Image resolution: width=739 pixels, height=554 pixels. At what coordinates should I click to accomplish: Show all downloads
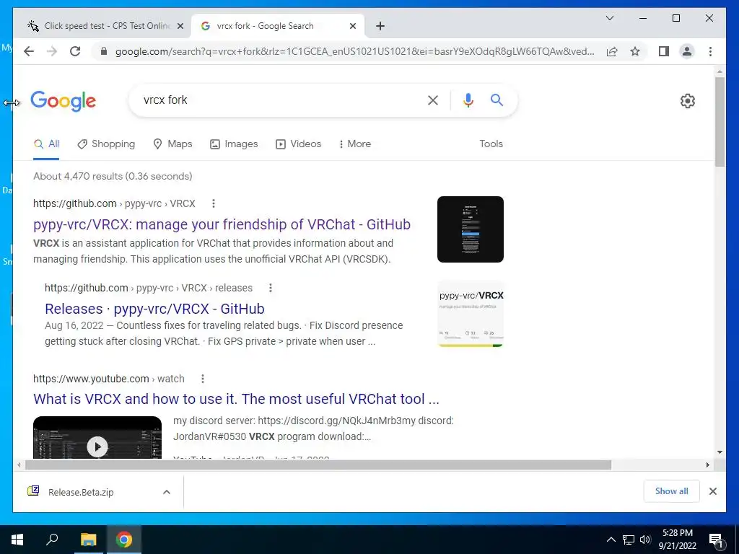(671, 491)
